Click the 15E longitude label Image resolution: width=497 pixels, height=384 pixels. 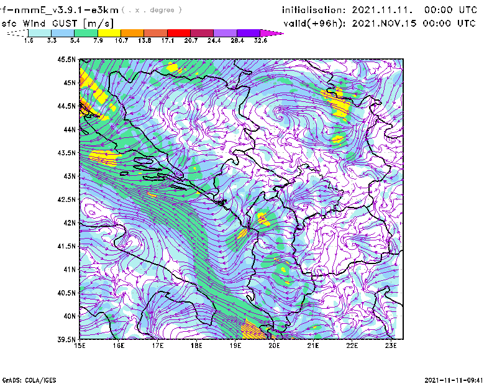tap(80, 345)
